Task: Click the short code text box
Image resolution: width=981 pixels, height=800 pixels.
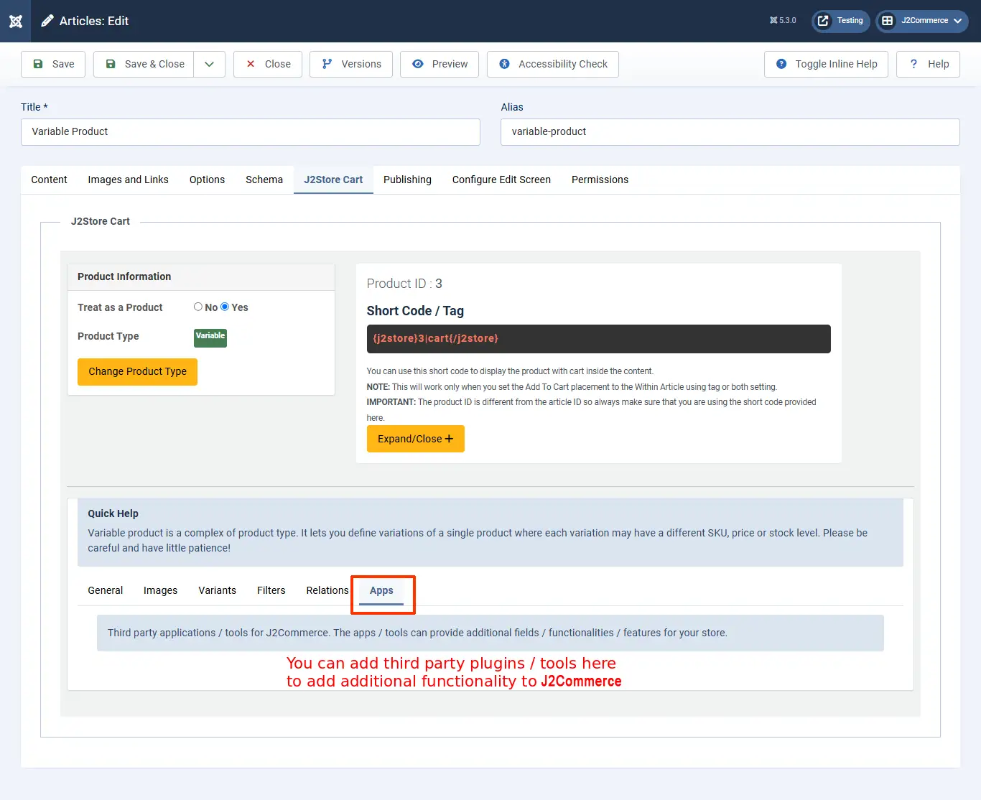Action: (x=599, y=339)
